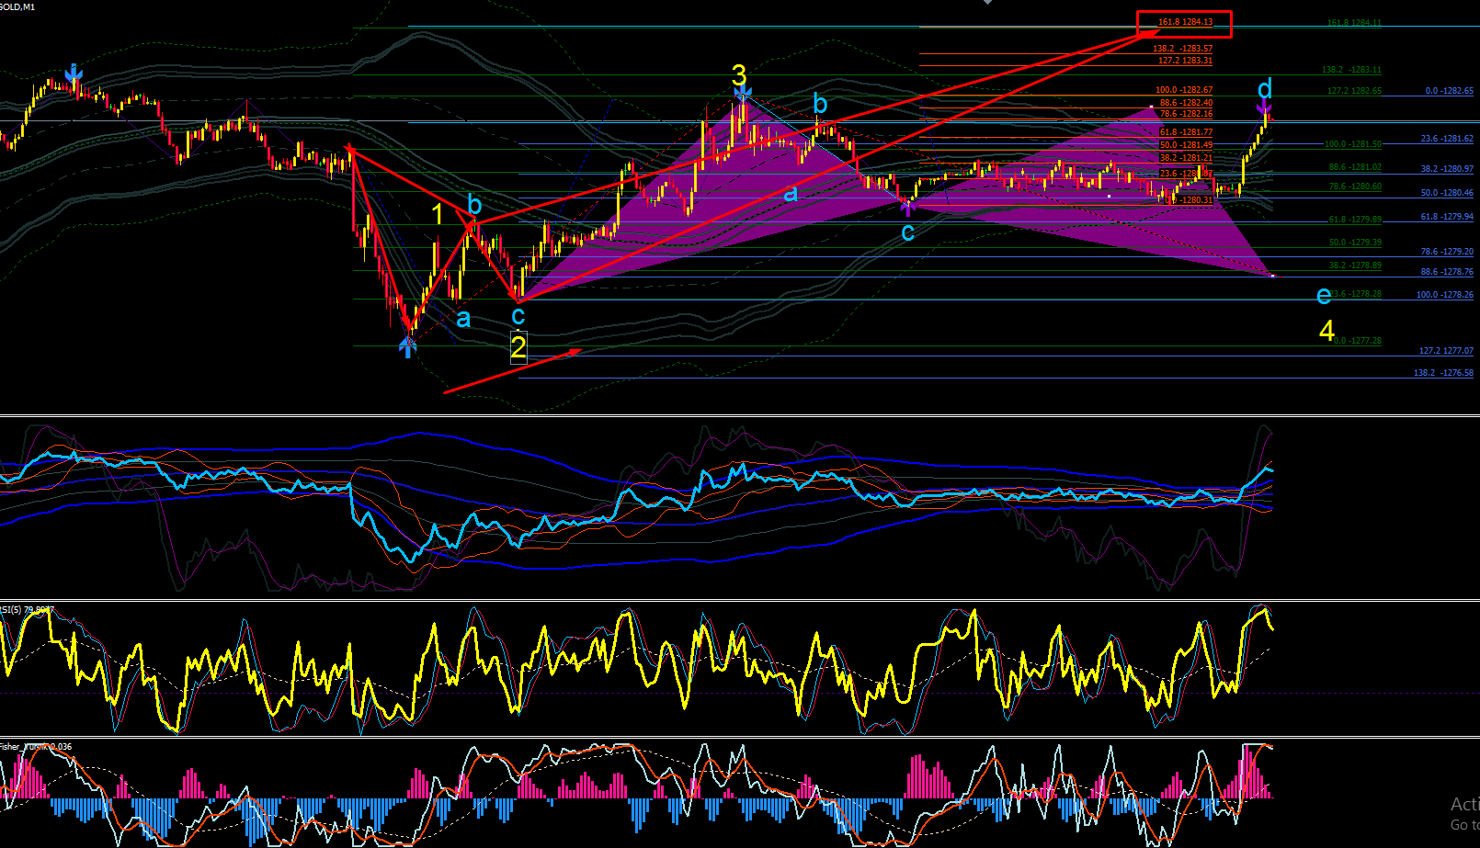Screen dimensions: 1480x848
Task: Select the yellow wave label '1'
Action: pyautogui.click(x=438, y=214)
